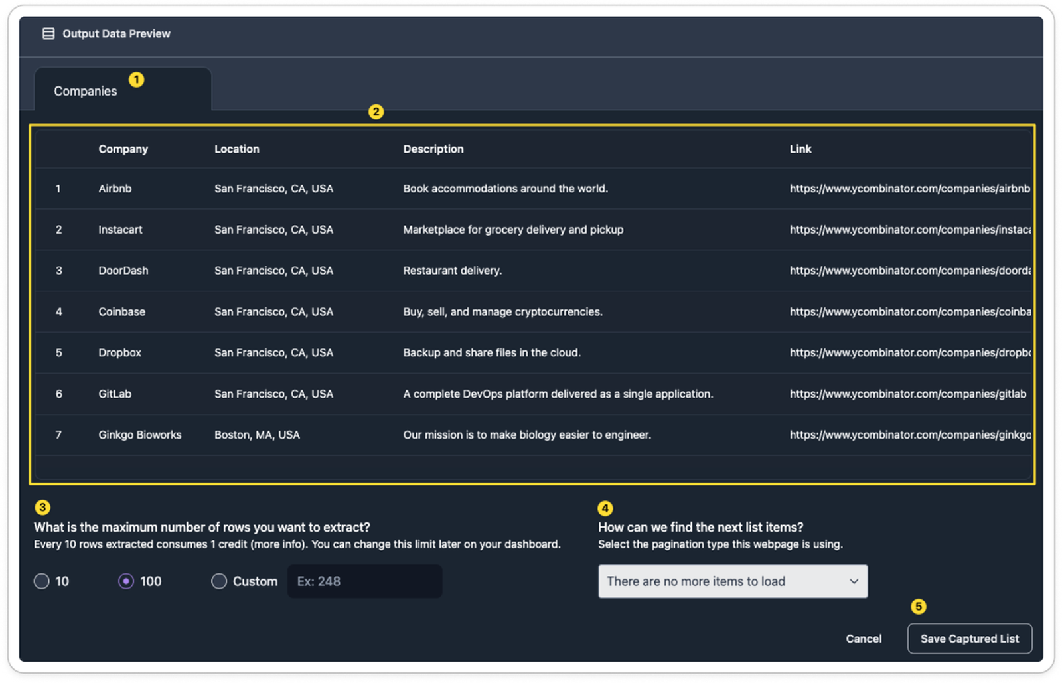Click the Link column header
The image size is (1062, 683).
800,149
